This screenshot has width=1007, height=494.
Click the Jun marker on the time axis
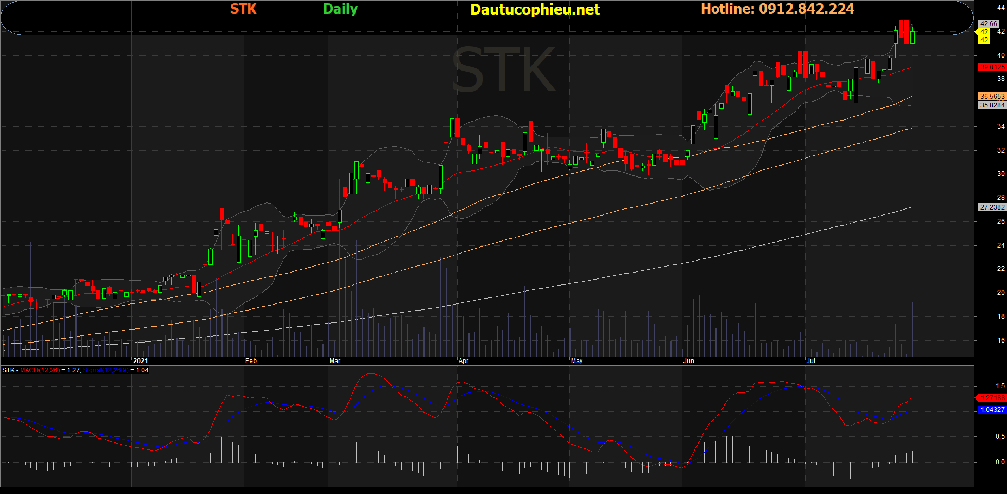[x=689, y=361]
